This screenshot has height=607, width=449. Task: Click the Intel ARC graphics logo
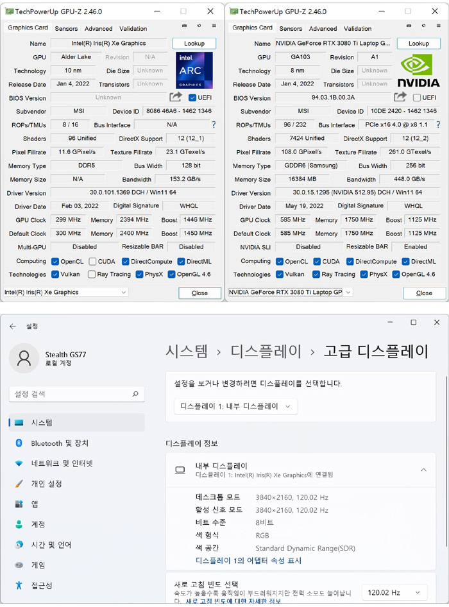(194, 71)
